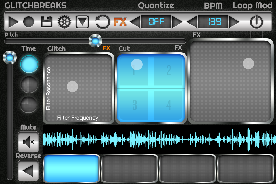Tap Cut pad quadrant 3
Viewport: 276px width, 184px height.
pos(135,105)
